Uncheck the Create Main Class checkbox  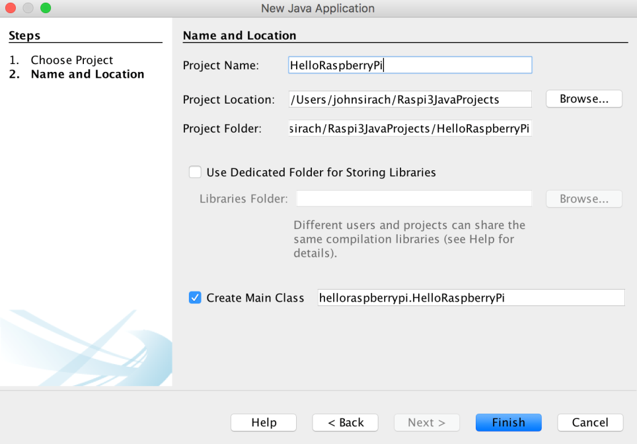click(195, 298)
